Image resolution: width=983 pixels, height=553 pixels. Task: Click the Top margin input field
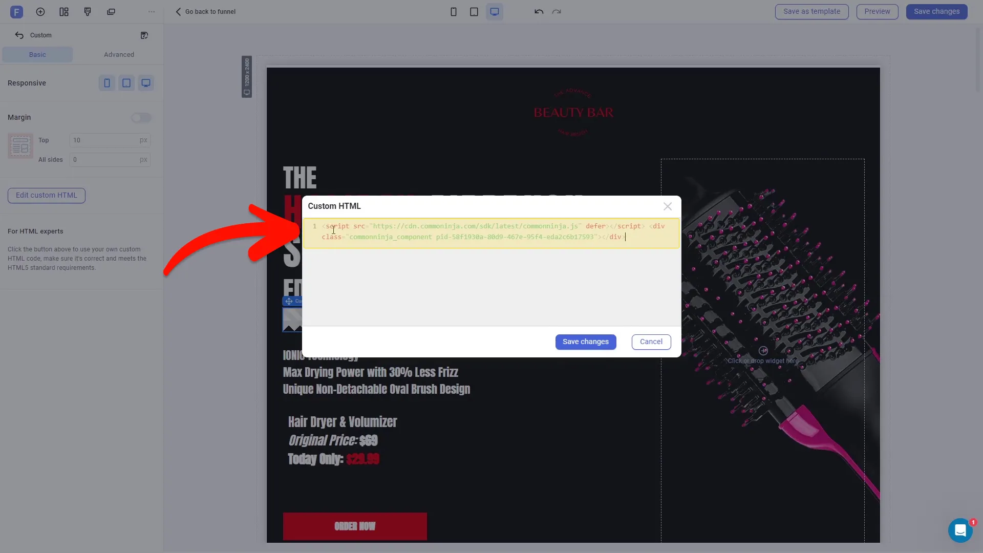pos(110,140)
